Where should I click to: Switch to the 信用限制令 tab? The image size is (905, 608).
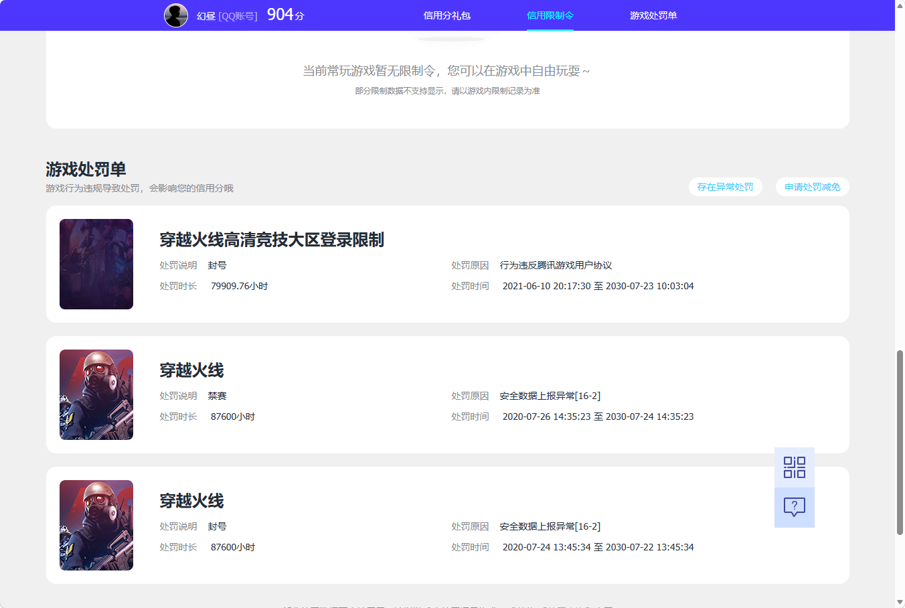click(550, 15)
